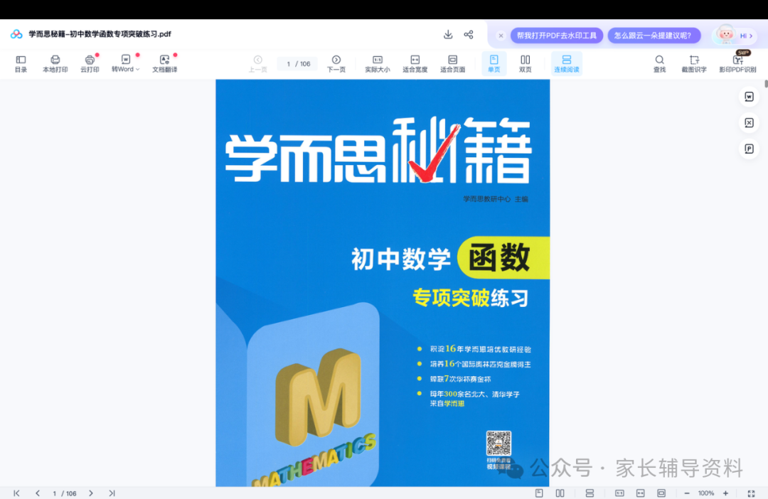Viewport: 768px width, 499px height.
Task: Toggle continuous scroll icon in bottom bar
Action: [590, 493]
